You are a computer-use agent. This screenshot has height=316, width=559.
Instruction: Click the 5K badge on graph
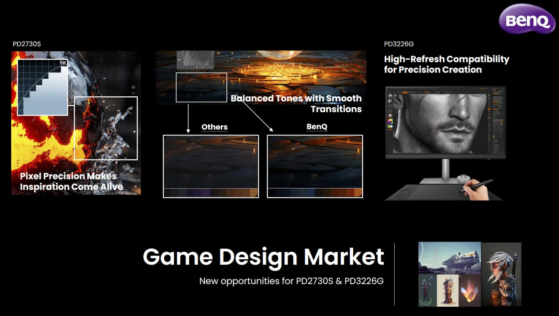63,63
